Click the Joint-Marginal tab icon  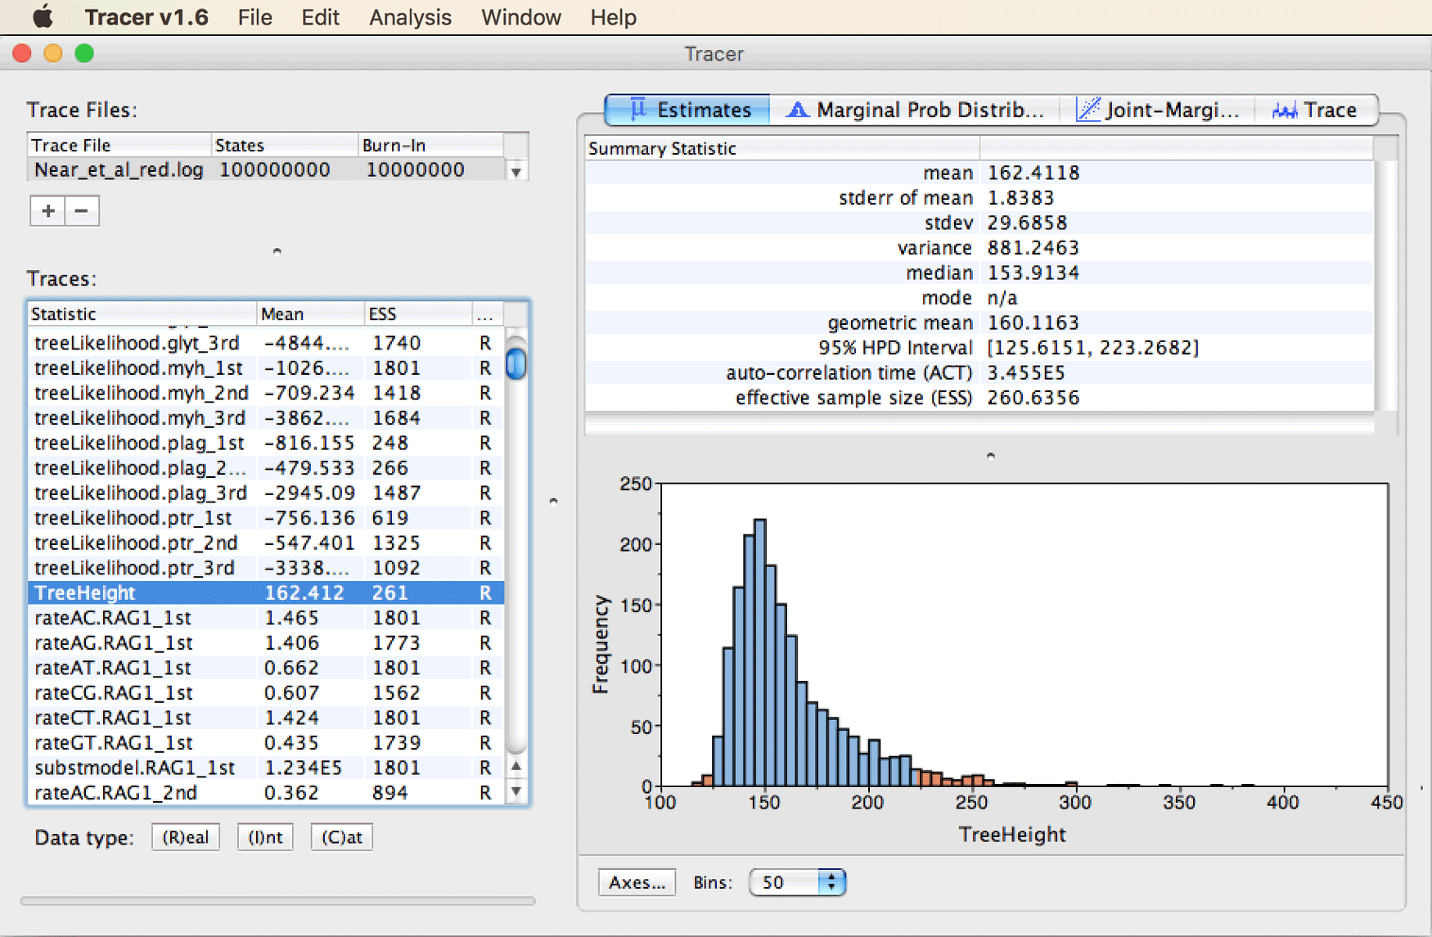pyautogui.click(x=1088, y=110)
